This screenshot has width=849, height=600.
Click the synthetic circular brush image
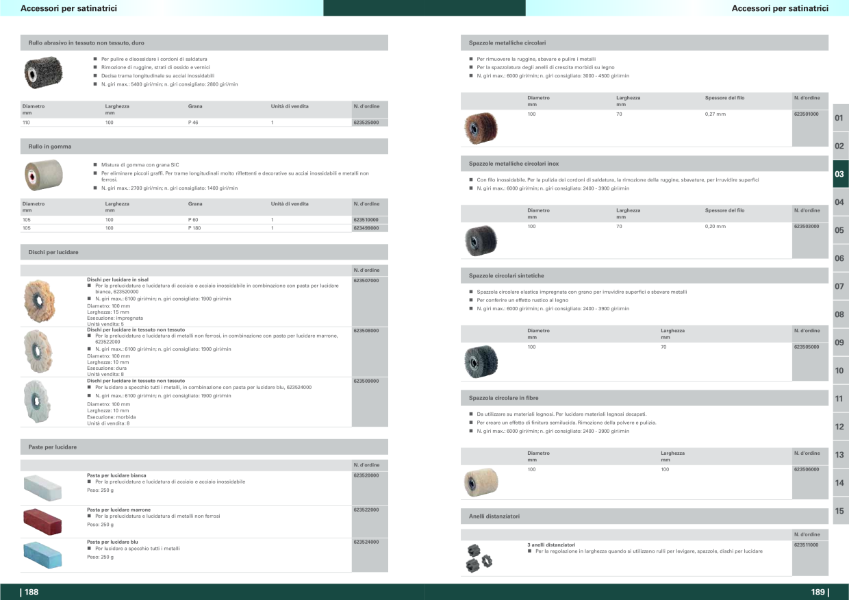[x=481, y=362]
